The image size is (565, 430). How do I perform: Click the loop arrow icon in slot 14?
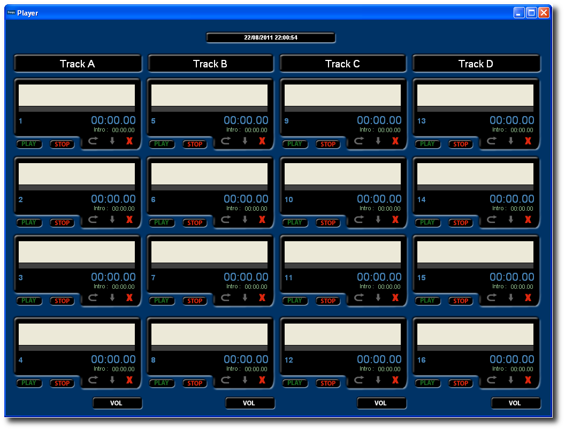[x=492, y=220]
